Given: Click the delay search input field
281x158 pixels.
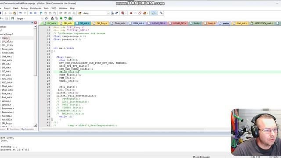Looking at the screenshot, I should pos(94,13).
